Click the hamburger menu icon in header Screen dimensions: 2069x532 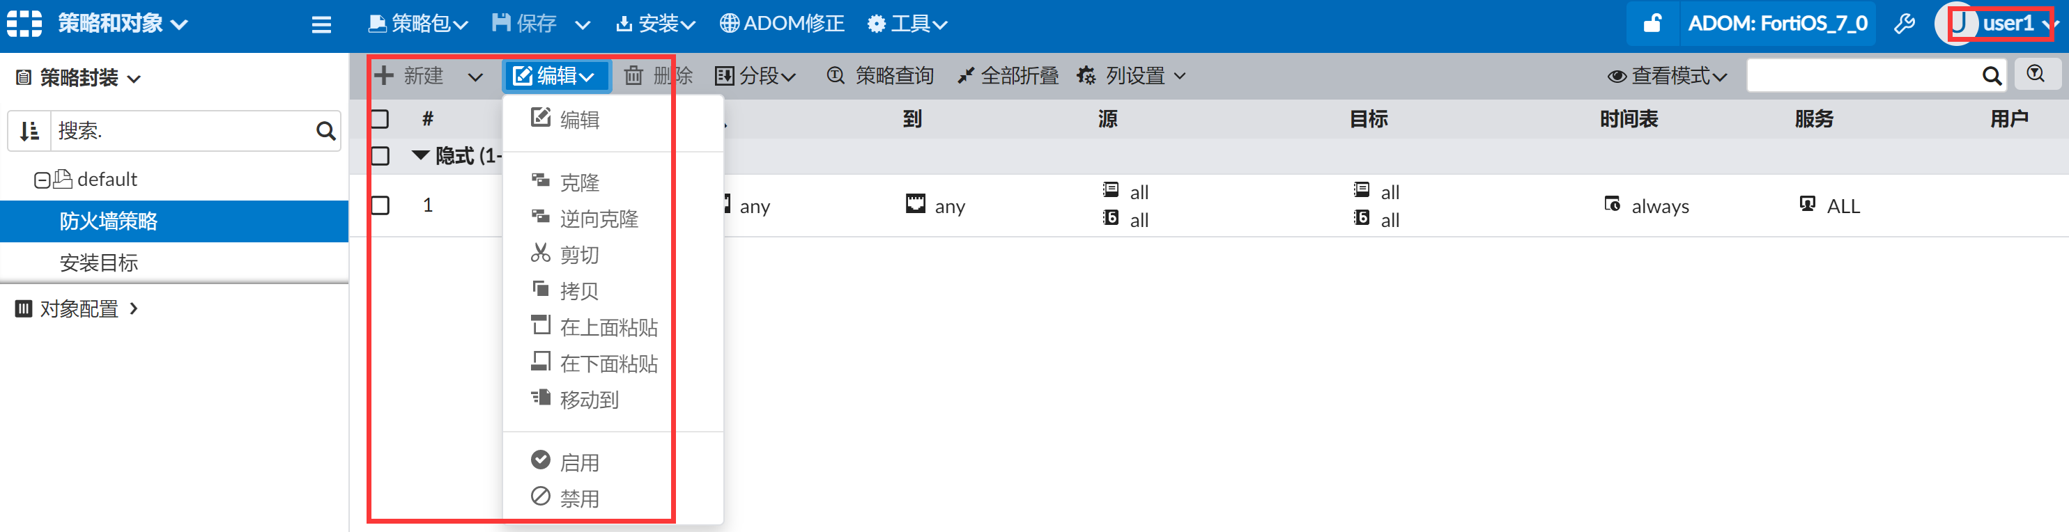click(x=321, y=24)
